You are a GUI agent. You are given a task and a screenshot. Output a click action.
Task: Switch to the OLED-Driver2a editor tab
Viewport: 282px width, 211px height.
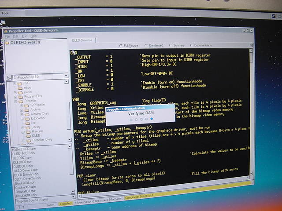pos(82,40)
